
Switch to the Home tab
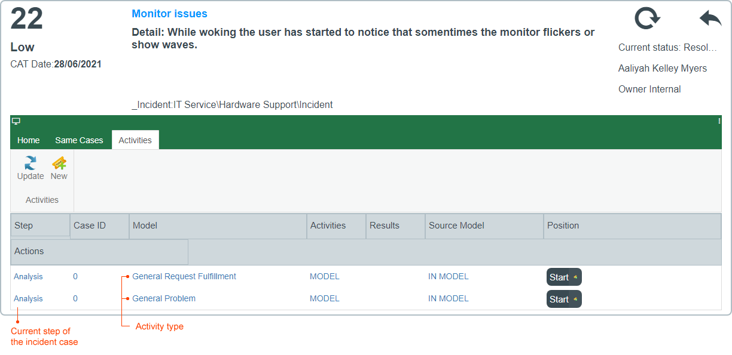pos(29,140)
